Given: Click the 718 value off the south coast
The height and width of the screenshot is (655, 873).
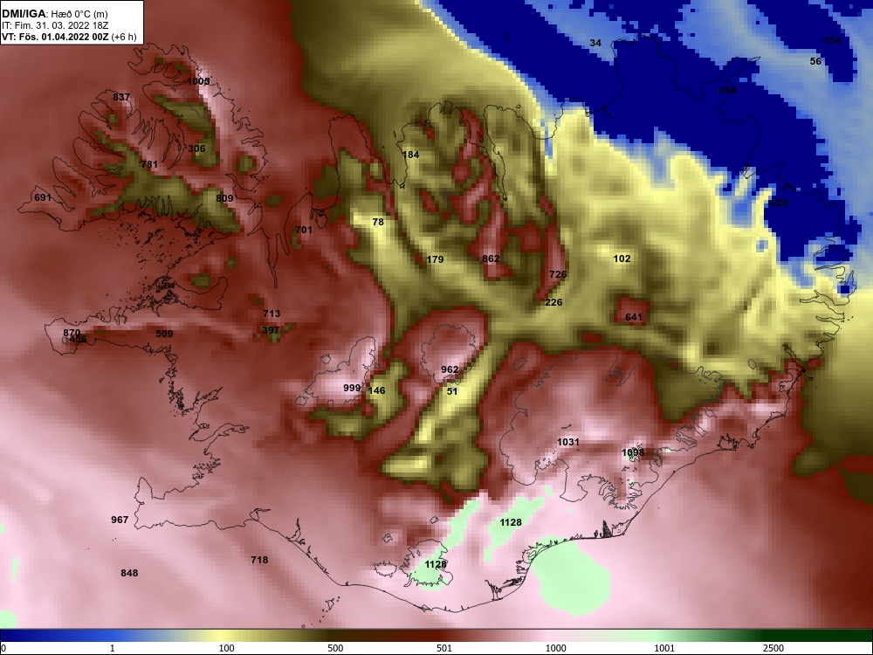Looking at the screenshot, I should click(x=259, y=560).
